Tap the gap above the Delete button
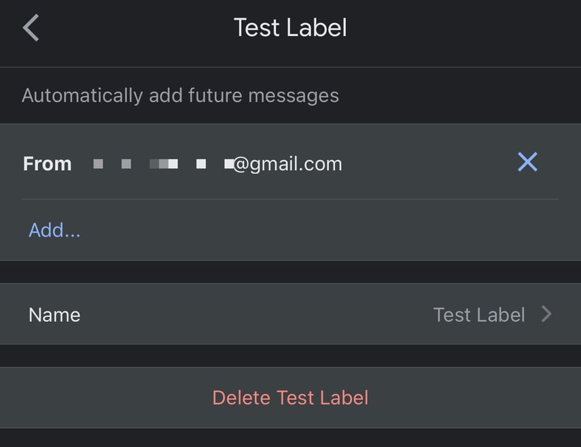Screen dimensions: 581x447 click(x=290, y=355)
